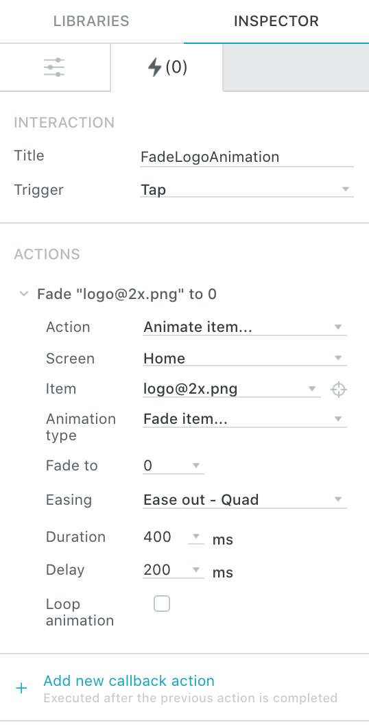The image size is (369, 727).
Task: Select the Inspector tab
Action: click(276, 21)
